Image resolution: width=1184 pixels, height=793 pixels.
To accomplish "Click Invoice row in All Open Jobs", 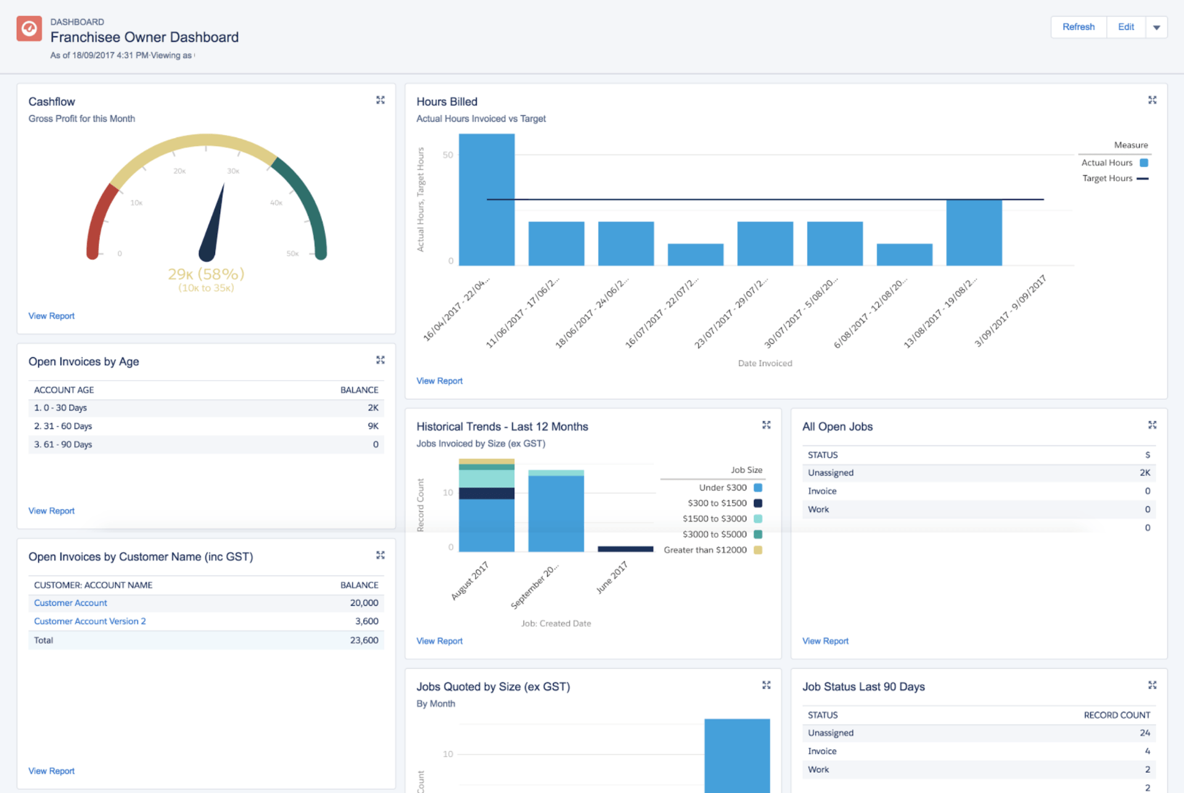I will coord(979,491).
